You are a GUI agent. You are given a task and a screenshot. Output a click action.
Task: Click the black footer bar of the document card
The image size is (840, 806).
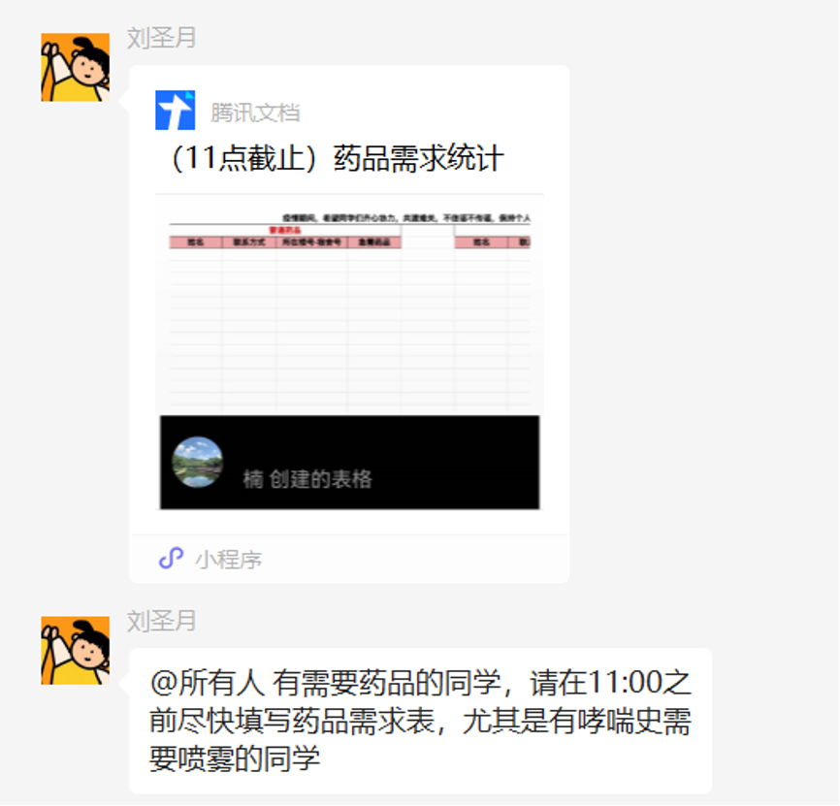350,463
